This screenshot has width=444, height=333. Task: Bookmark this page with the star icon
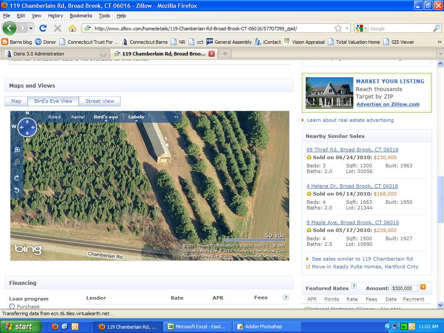coord(338,28)
